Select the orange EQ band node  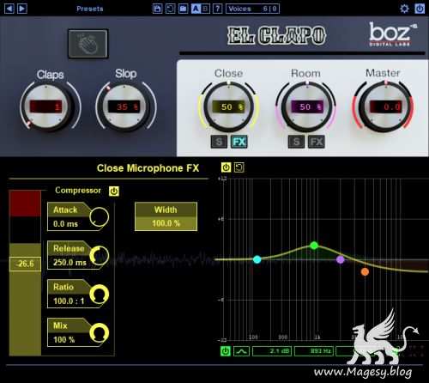coord(365,271)
